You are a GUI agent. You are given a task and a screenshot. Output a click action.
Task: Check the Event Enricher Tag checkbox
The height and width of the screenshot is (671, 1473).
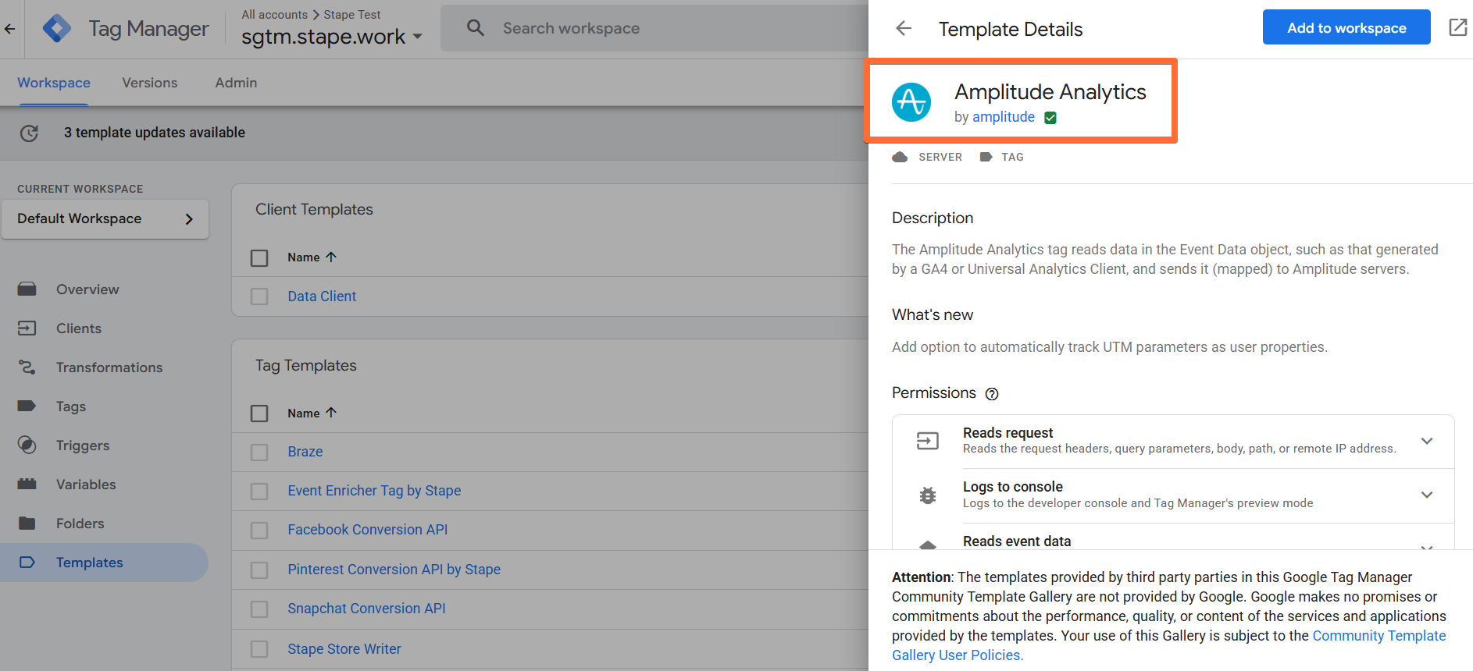click(259, 492)
